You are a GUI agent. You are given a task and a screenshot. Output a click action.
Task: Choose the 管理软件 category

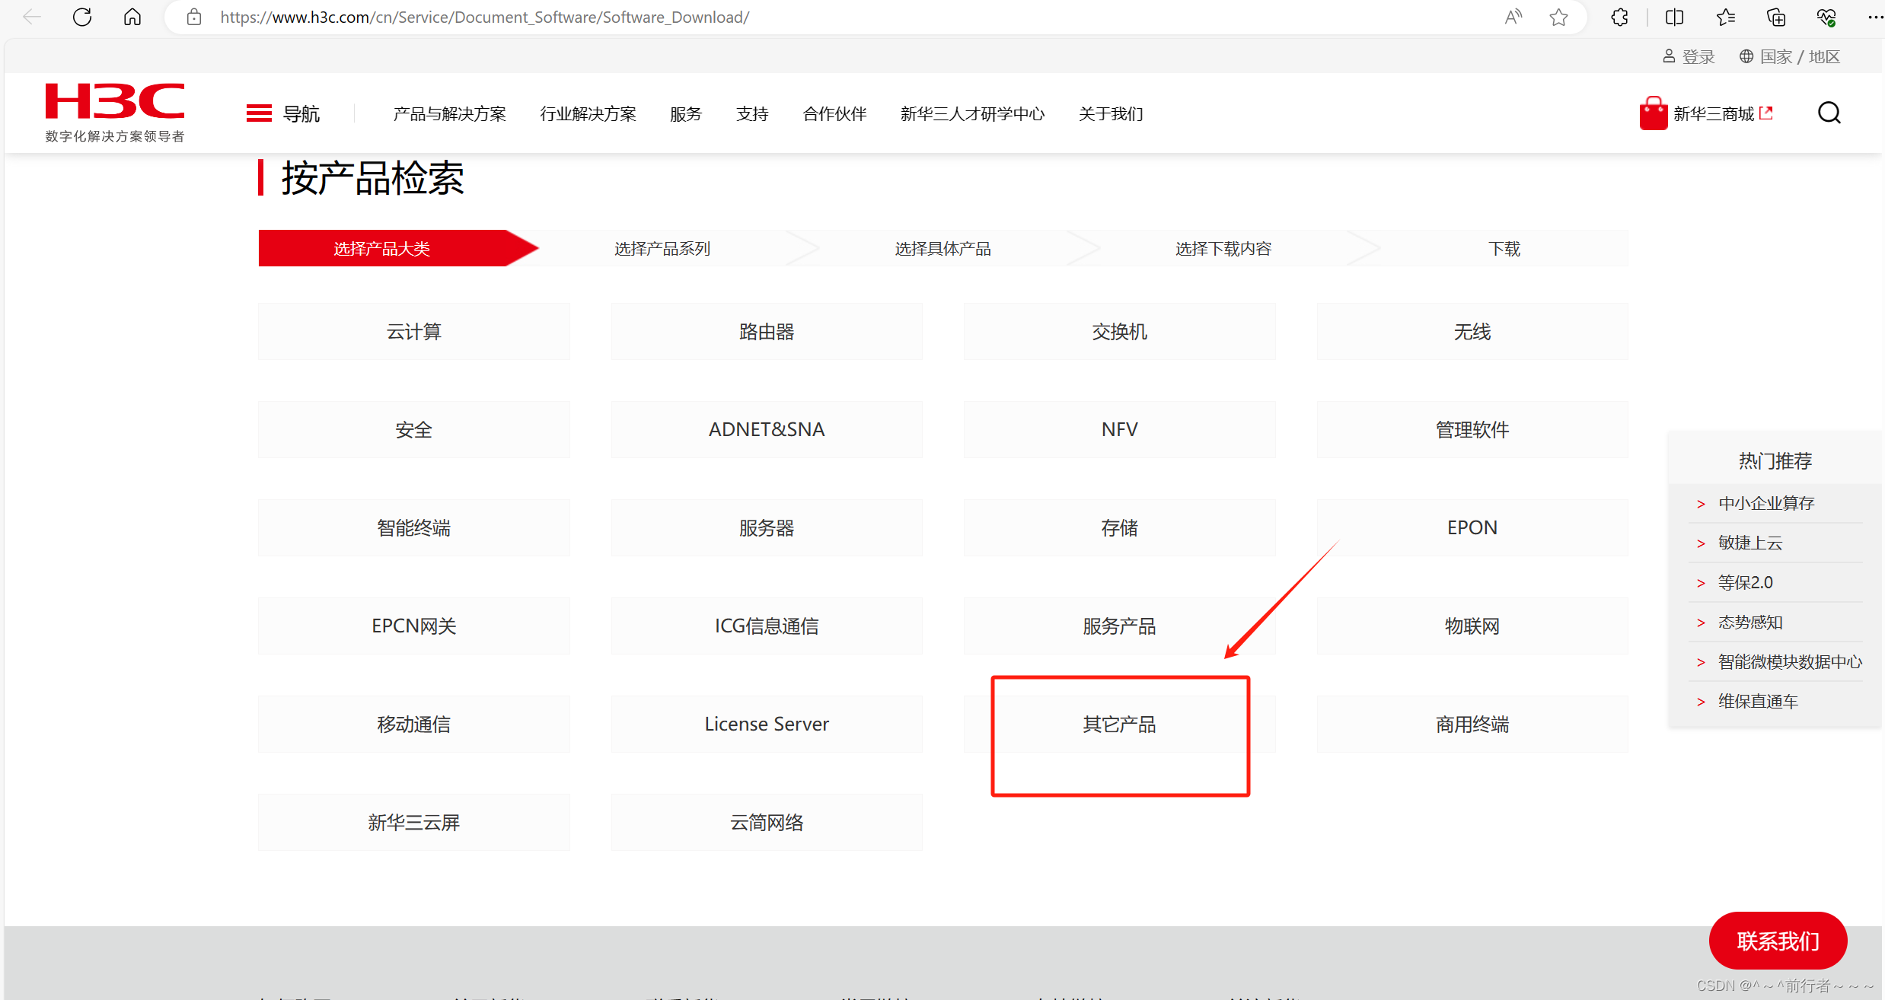(x=1472, y=429)
